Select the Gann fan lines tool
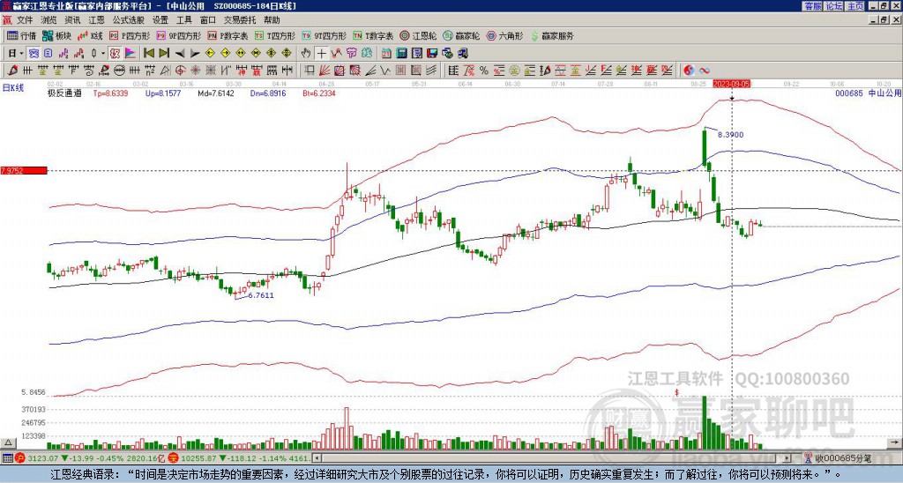903x483 pixels. [x=325, y=71]
